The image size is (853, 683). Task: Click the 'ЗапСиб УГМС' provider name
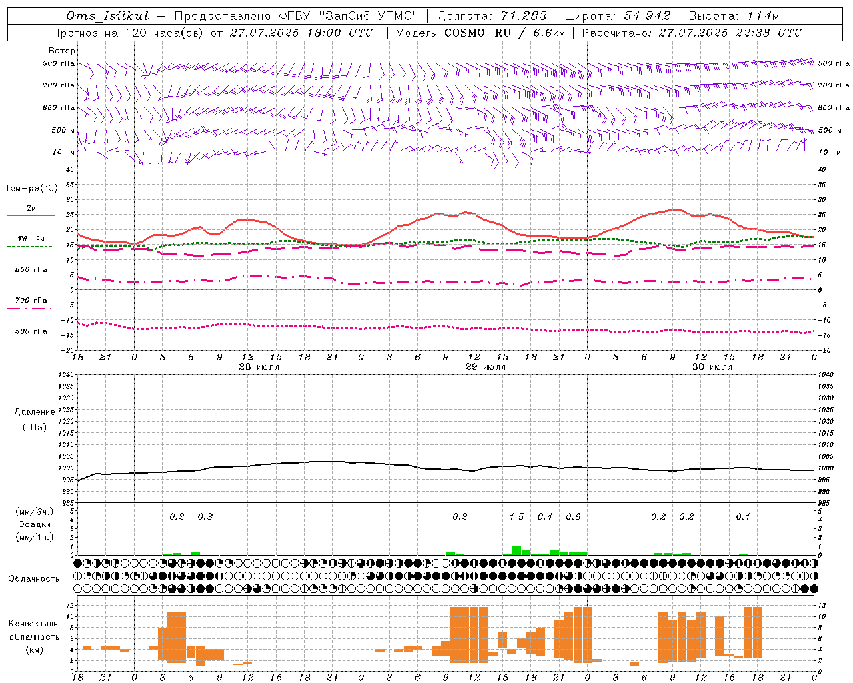click(x=369, y=16)
